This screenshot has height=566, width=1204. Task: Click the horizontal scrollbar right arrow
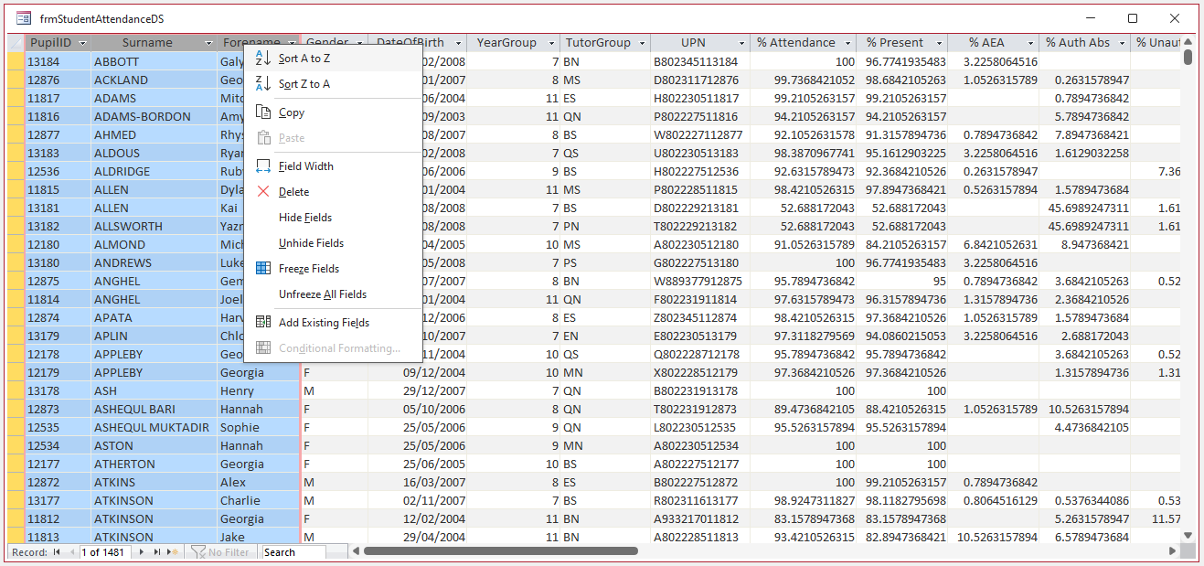pos(1173,551)
